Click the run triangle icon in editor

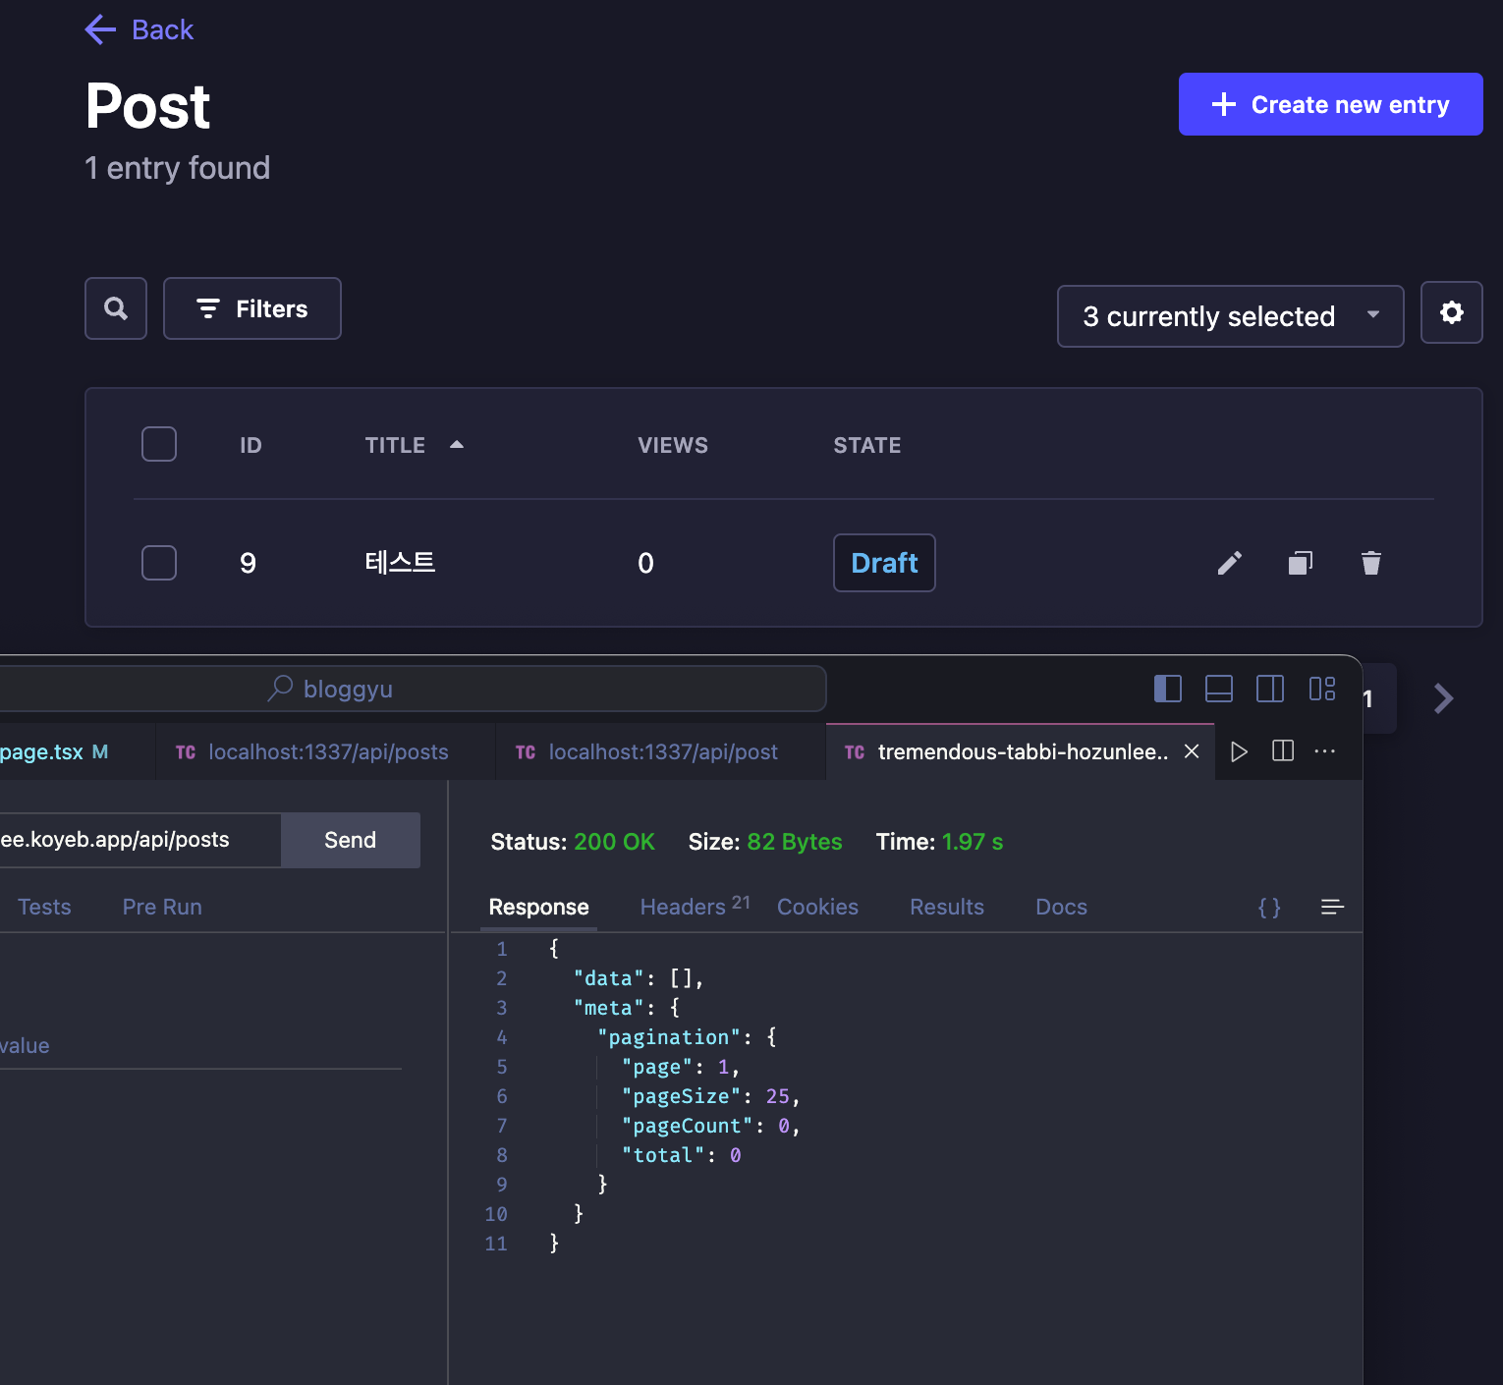click(x=1240, y=751)
